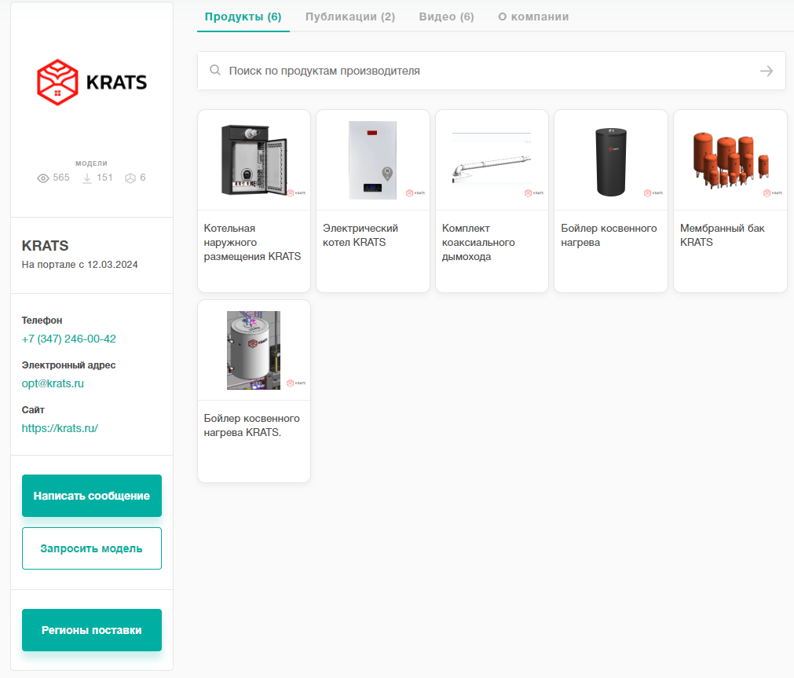Click title text Комплект коаксиального дымохода

478,242
